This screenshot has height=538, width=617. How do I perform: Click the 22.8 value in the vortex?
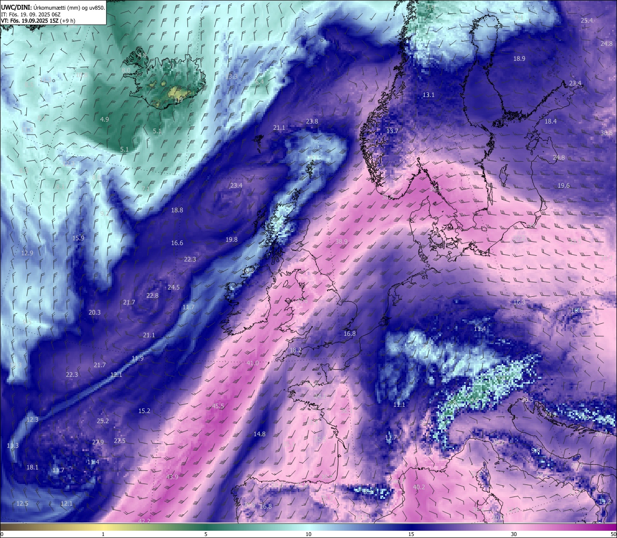(x=152, y=295)
